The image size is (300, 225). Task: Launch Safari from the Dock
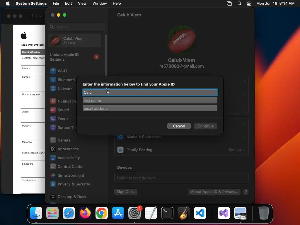(x=69, y=213)
